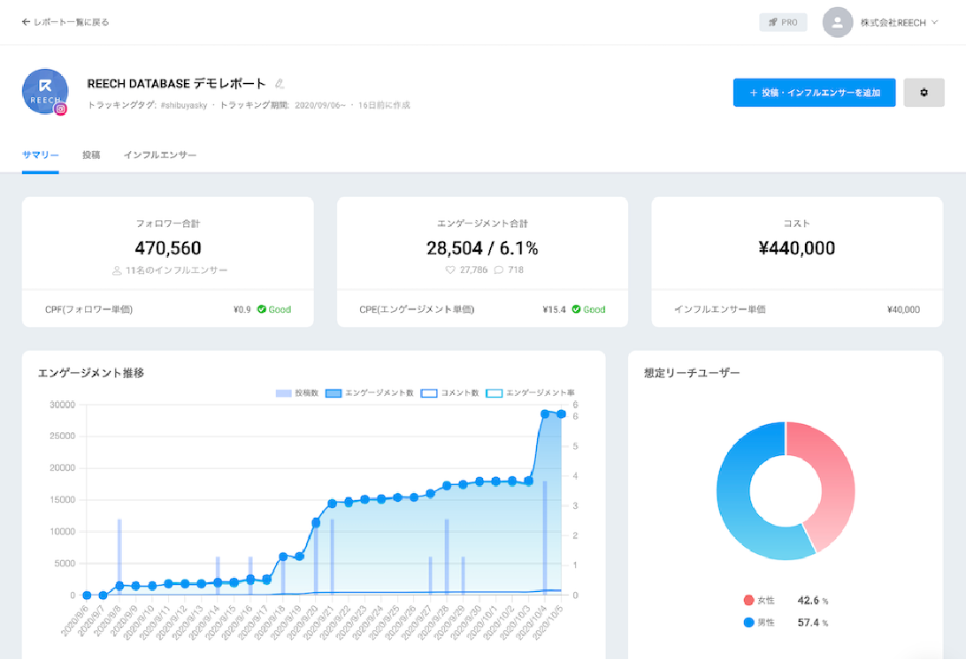Click the 11名のインフルエンサー text
This screenshot has width=966, height=660.
point(177,270)
